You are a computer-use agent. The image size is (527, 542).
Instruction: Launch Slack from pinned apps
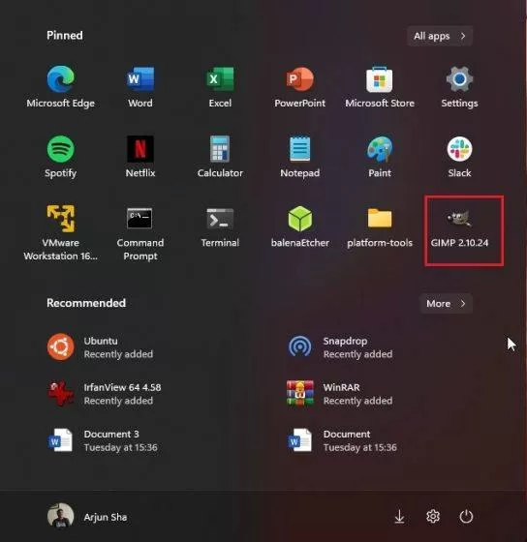click(x=459, y=157)
